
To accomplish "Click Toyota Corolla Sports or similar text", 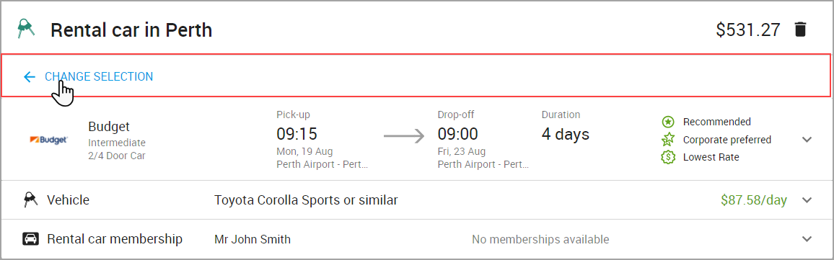I will pyautogui.click(x=306, y=200).
